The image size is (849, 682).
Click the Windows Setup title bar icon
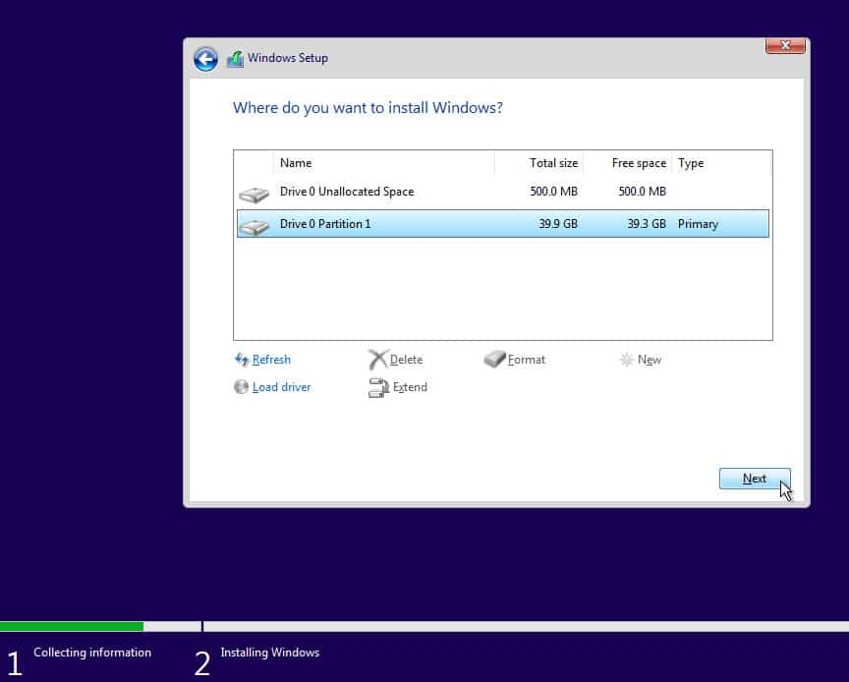pos(235,59)
